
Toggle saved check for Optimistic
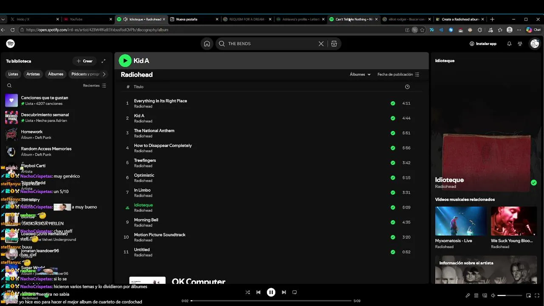[393, 178]
